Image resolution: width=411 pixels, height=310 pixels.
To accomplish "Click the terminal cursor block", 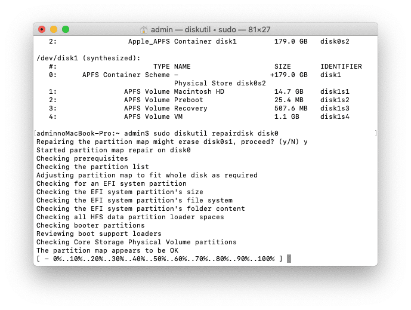I will click(x=289, y=259).
